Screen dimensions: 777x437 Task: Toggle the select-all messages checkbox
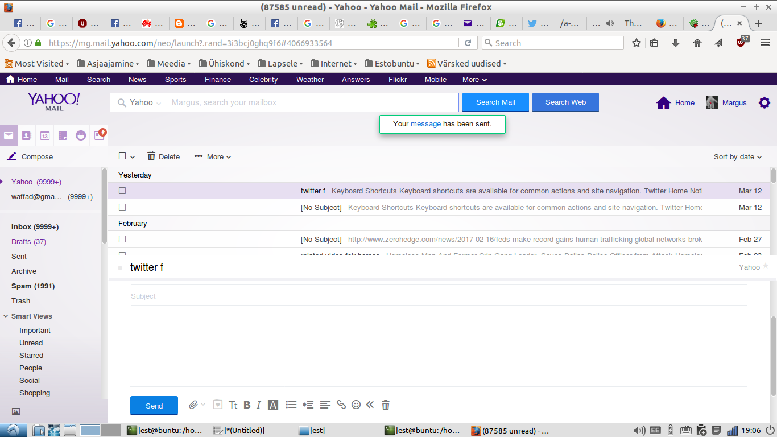(x=122, y=156)
